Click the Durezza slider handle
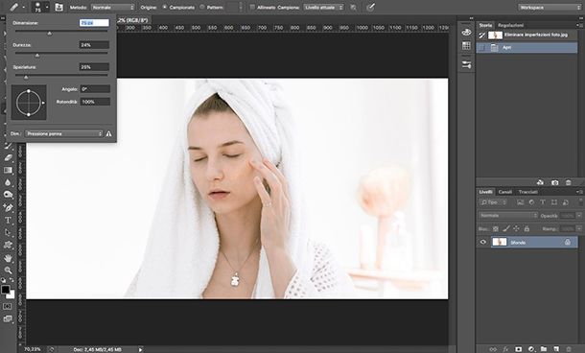The image size is (585, 353). point(37,56)
